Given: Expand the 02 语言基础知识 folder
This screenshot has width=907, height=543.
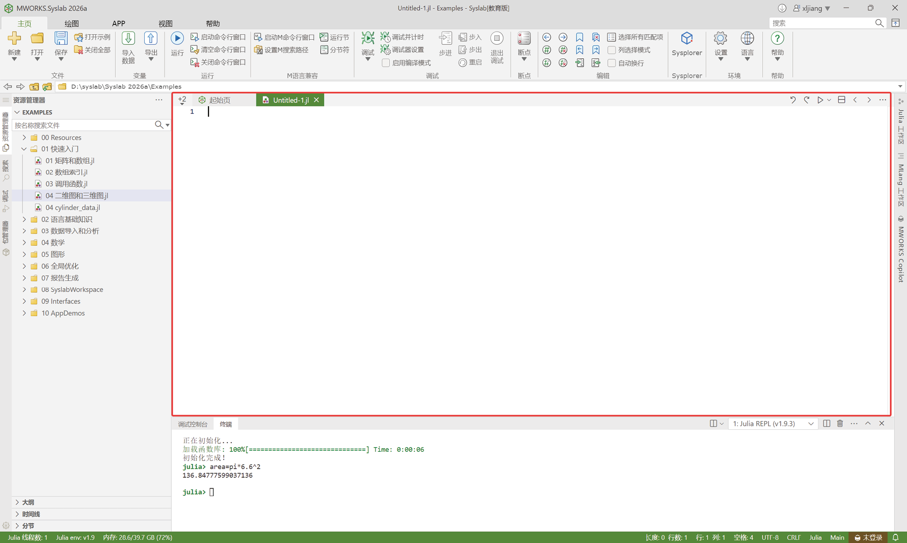Looking at the screenshot, I should point(24,219).
